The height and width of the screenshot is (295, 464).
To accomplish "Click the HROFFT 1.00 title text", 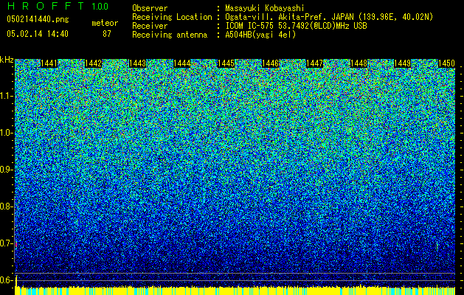I will 58,6.
